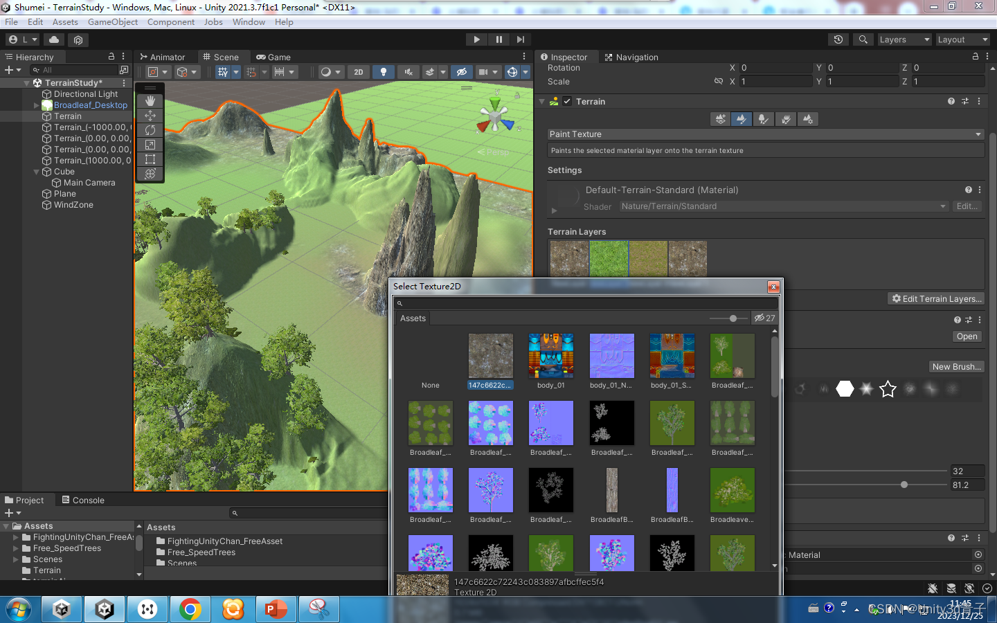Toggle hidden-assets eye count in texture picker
The width and height of the screenshot is (997, 623).
(764, 318)
